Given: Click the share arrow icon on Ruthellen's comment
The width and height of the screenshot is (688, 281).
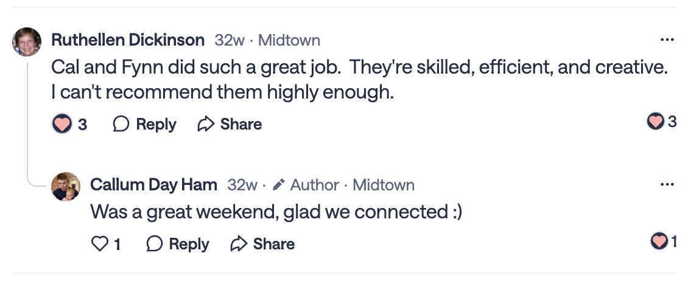Looking at the screenshot, I should point(206,124).
